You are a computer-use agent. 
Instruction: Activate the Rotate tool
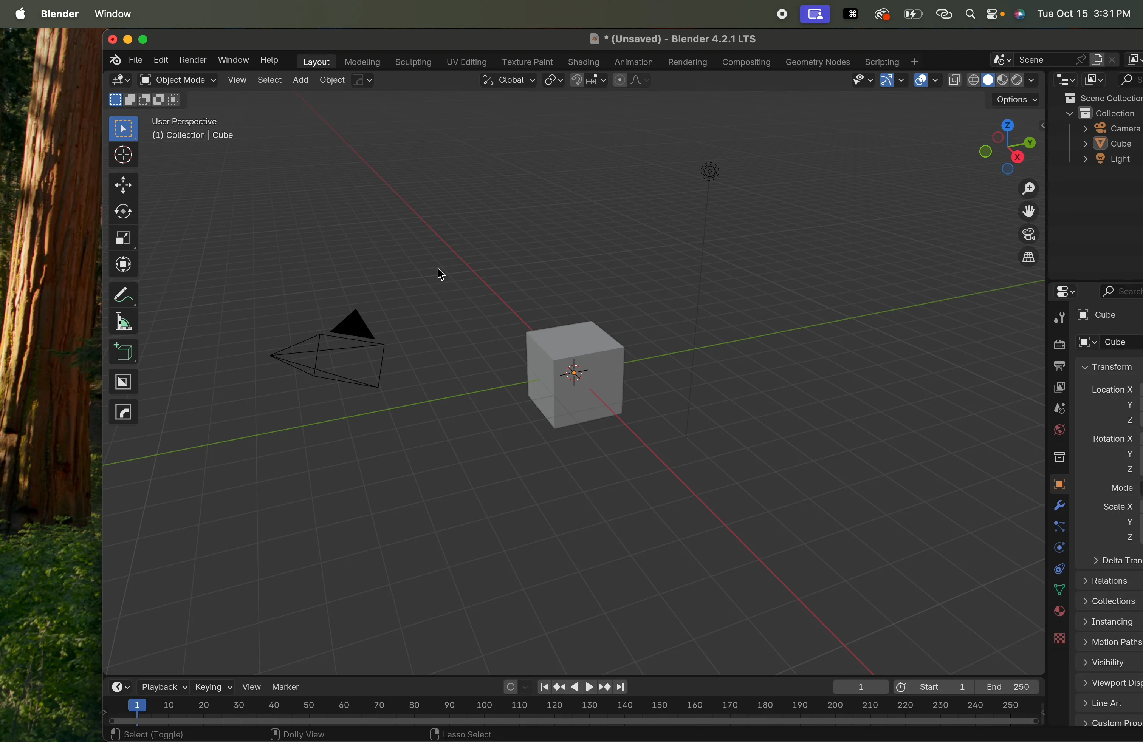point(124,212)
